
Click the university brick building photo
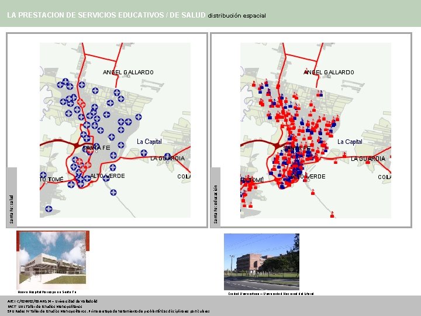tap(261, 262)
